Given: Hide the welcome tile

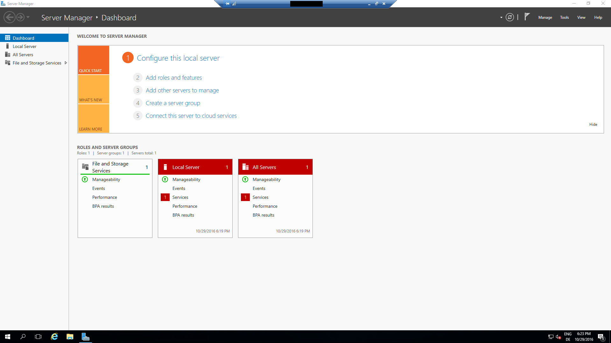Looking at the screenshot, I should click(593, 124).
